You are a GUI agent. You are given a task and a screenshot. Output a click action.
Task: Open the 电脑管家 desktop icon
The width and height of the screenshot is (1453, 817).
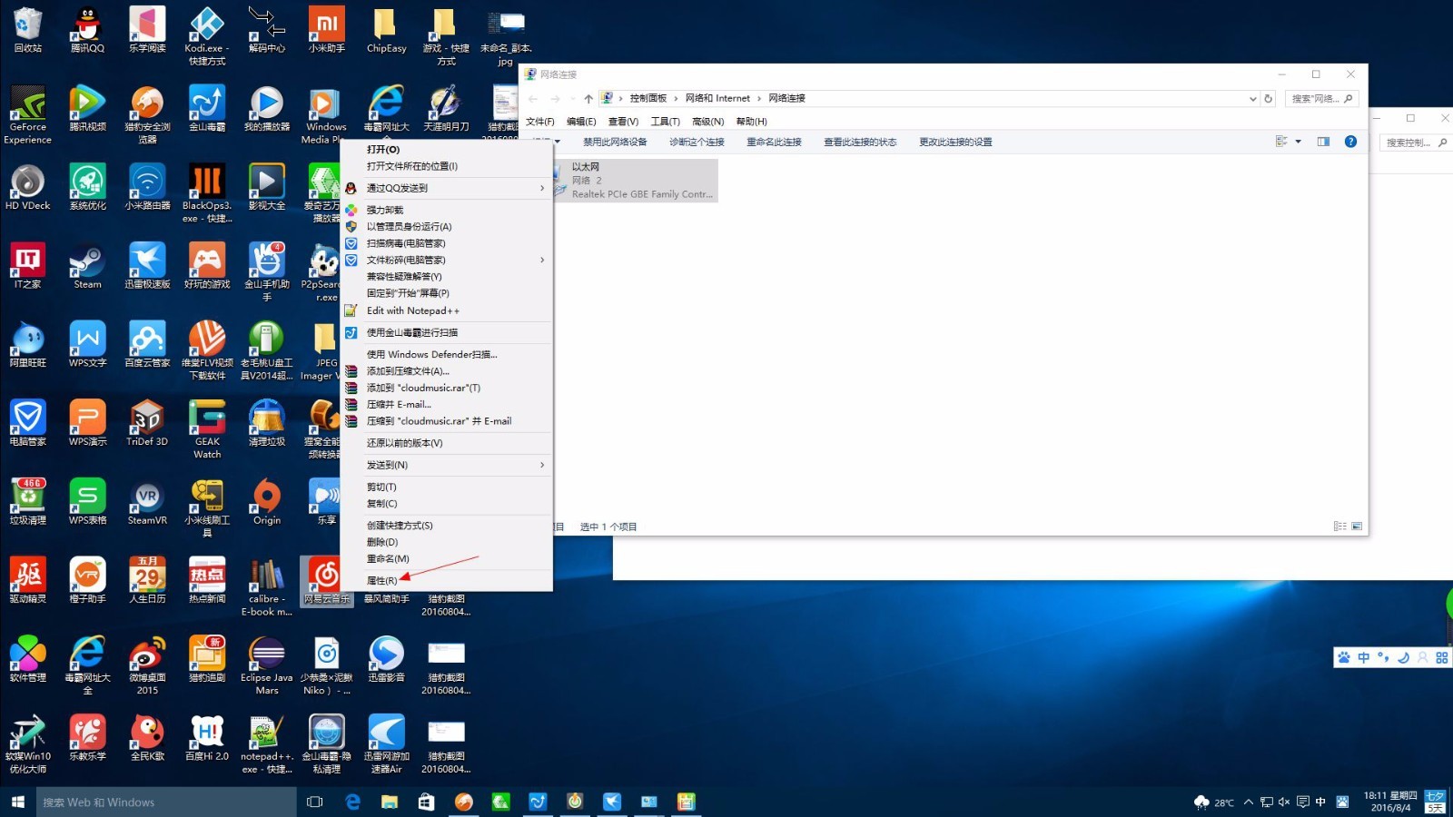pos(28,423)
